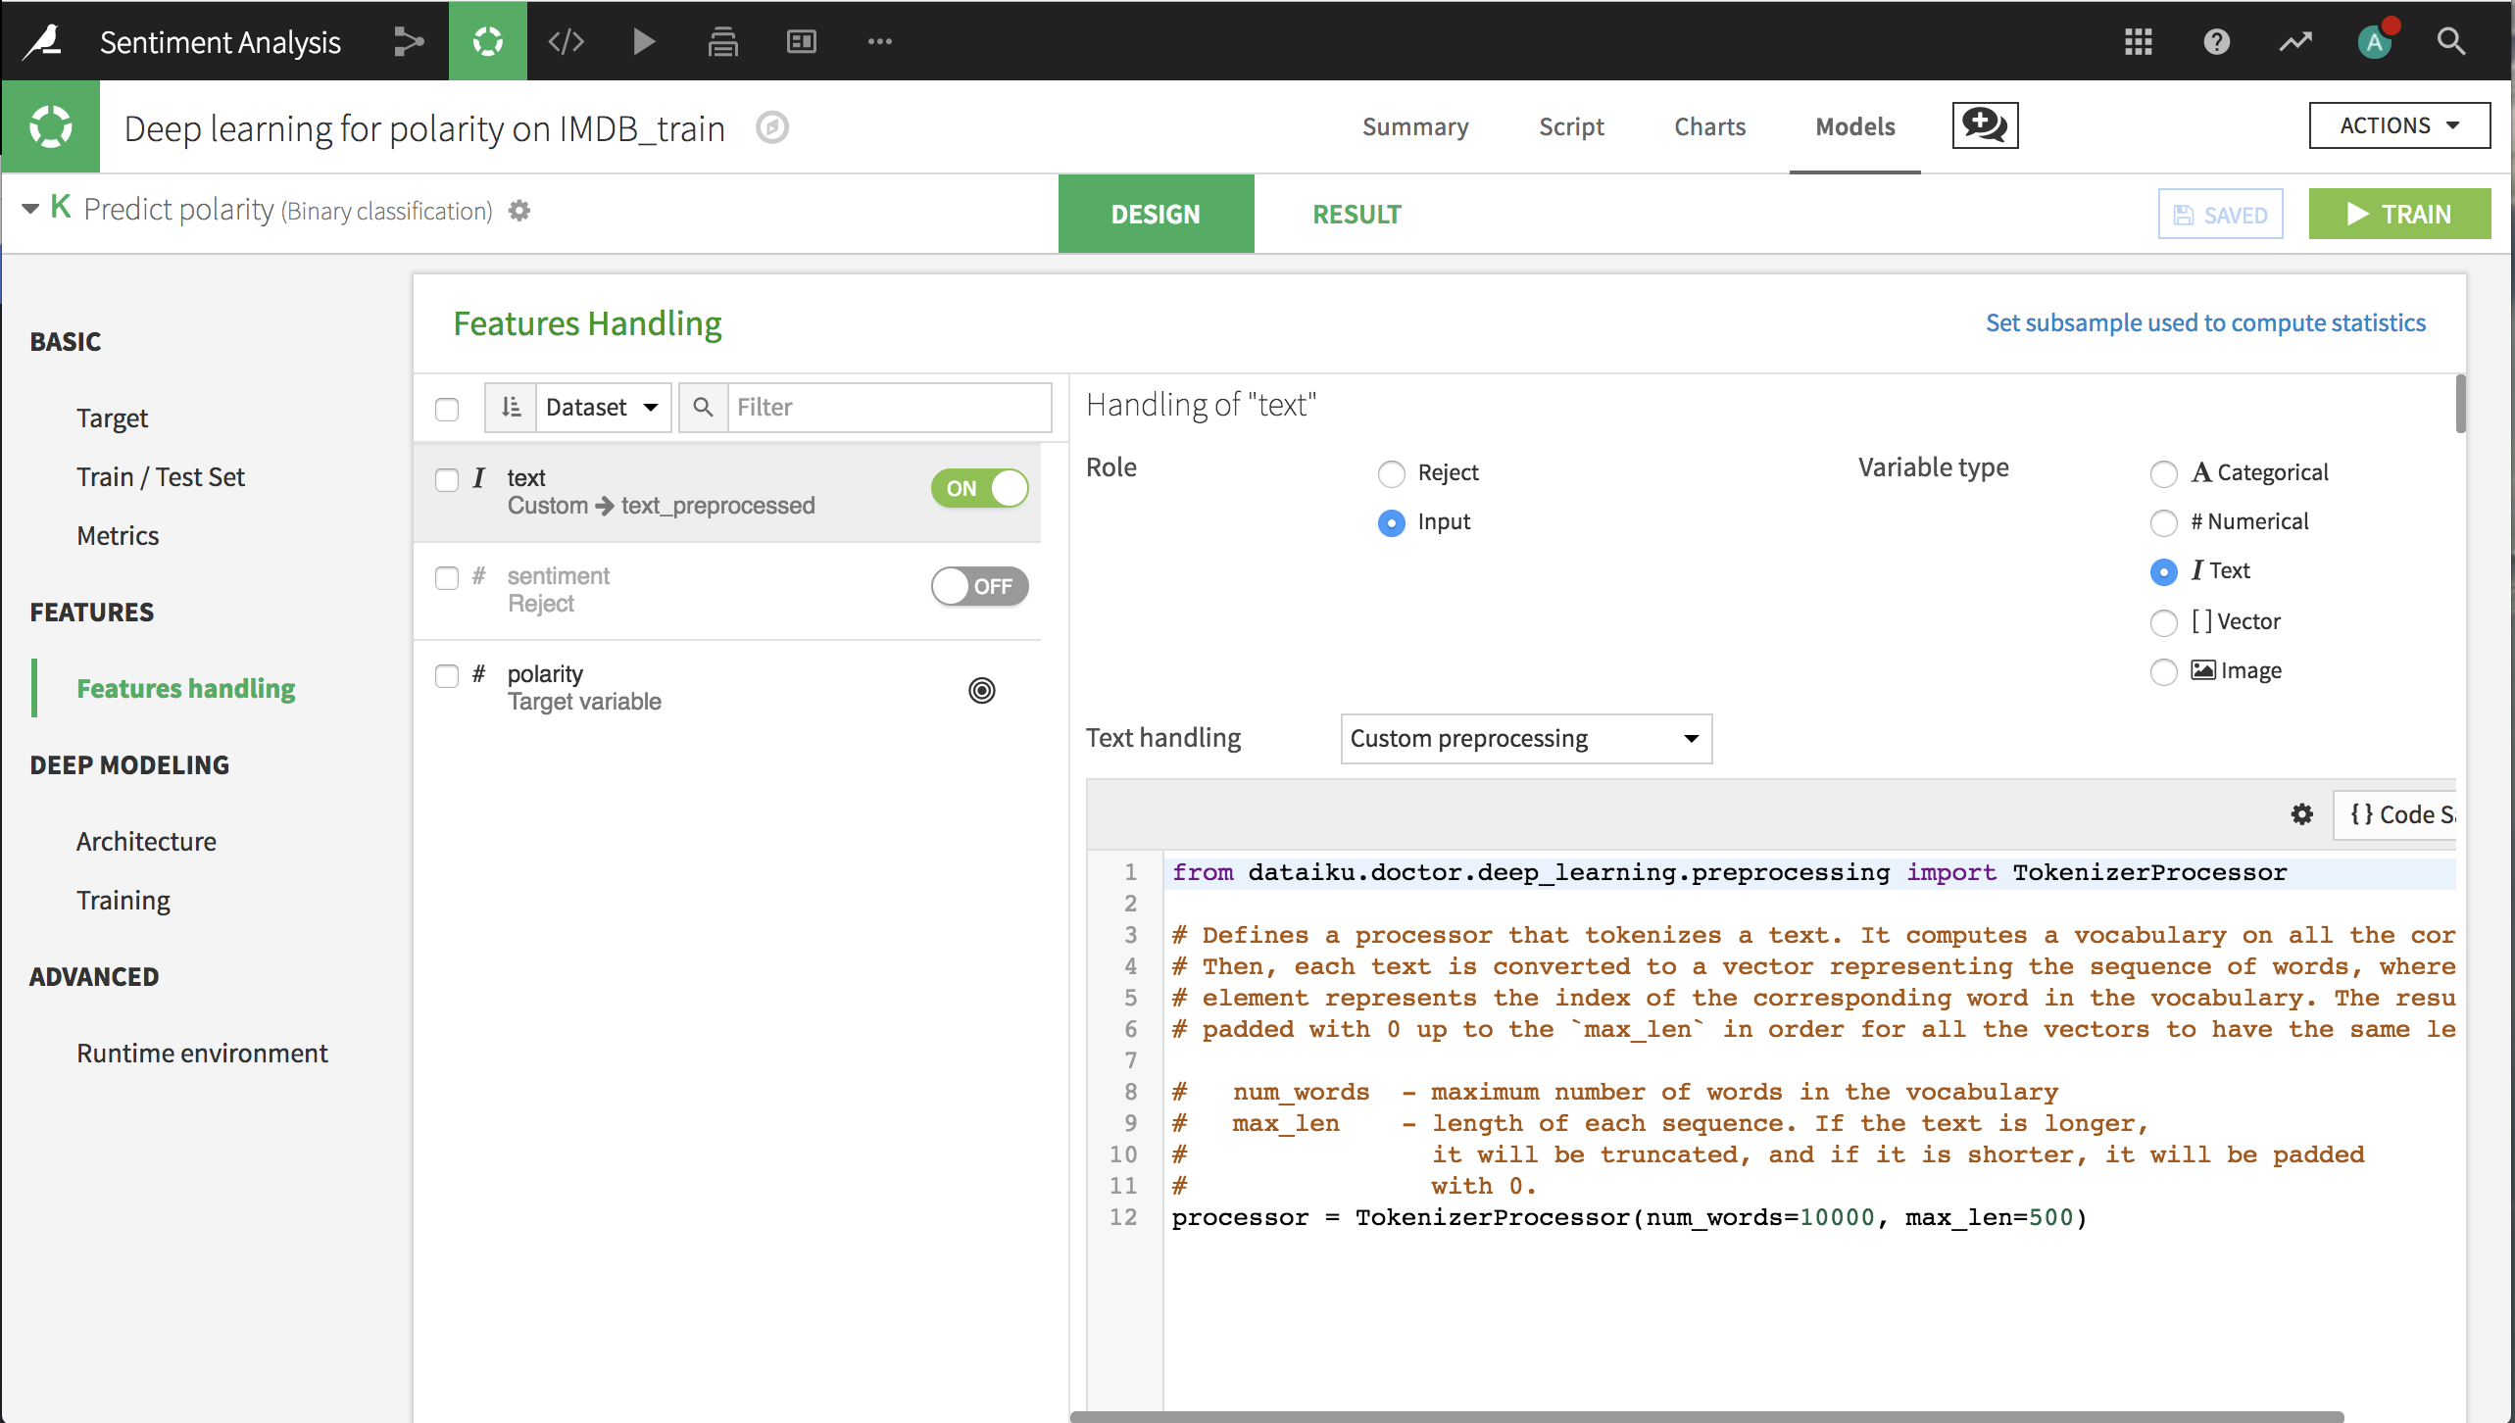This screenshot has width=2515, height=1423.
Task: Click the Dataiku bird logo
Action: pos(43,41)
